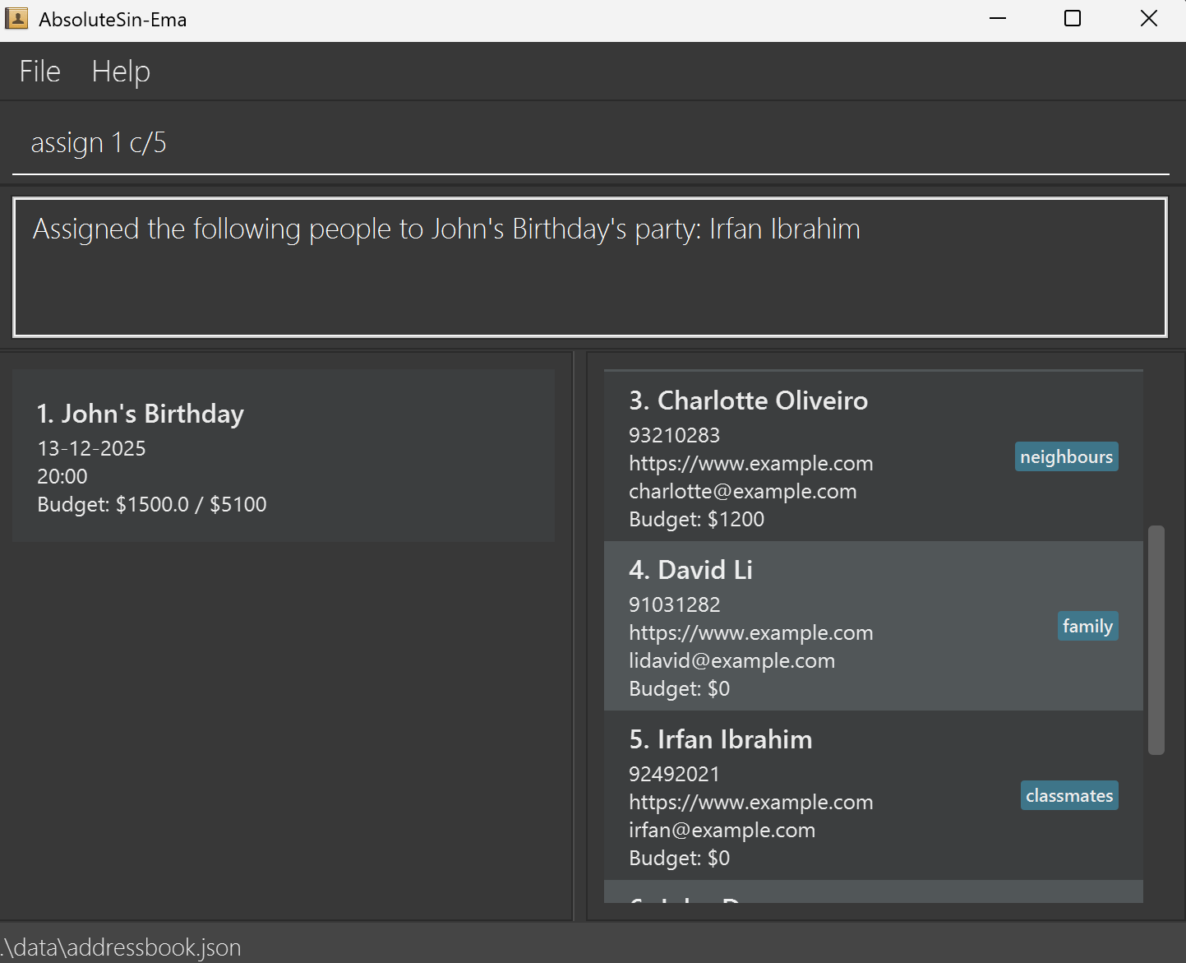Click irfan@example.com email address

click(x=722, y=831)
